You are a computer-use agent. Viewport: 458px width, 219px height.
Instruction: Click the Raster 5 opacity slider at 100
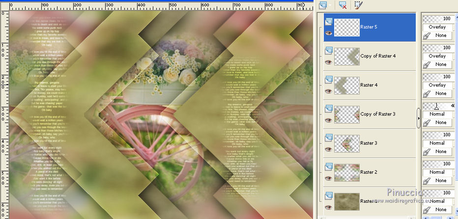coord(439,19)
